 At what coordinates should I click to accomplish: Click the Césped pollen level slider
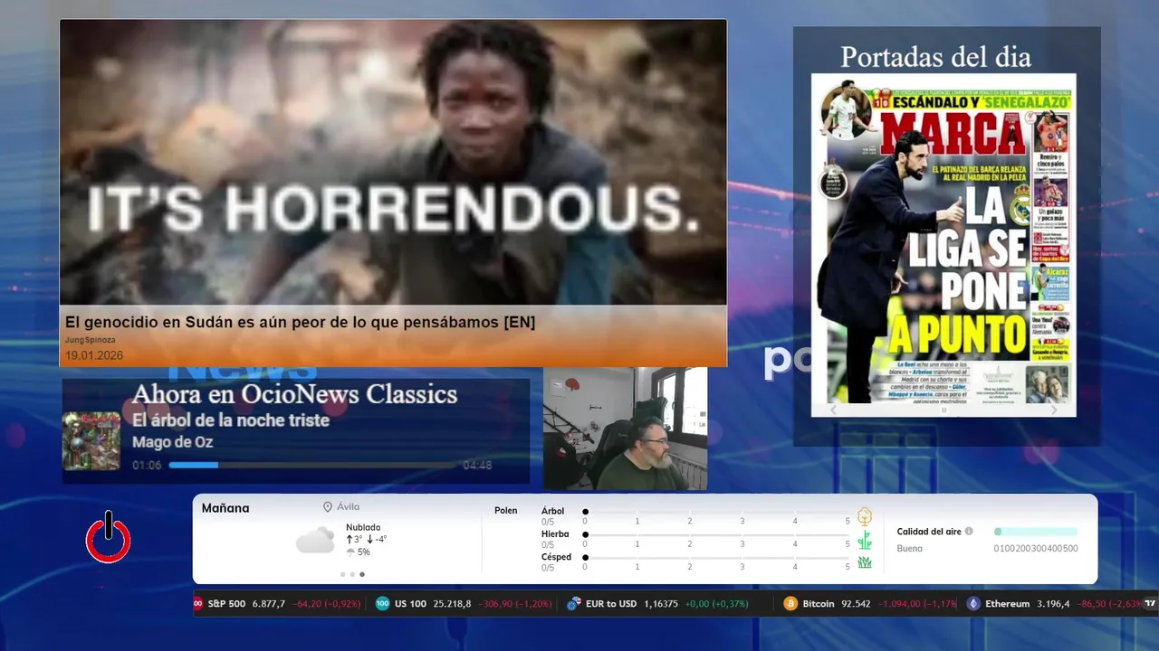716,557
